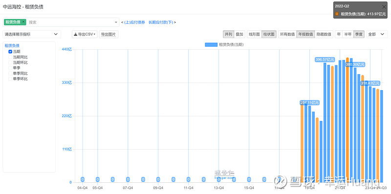Remove the 租赁负债 tag

pos(23,22)
